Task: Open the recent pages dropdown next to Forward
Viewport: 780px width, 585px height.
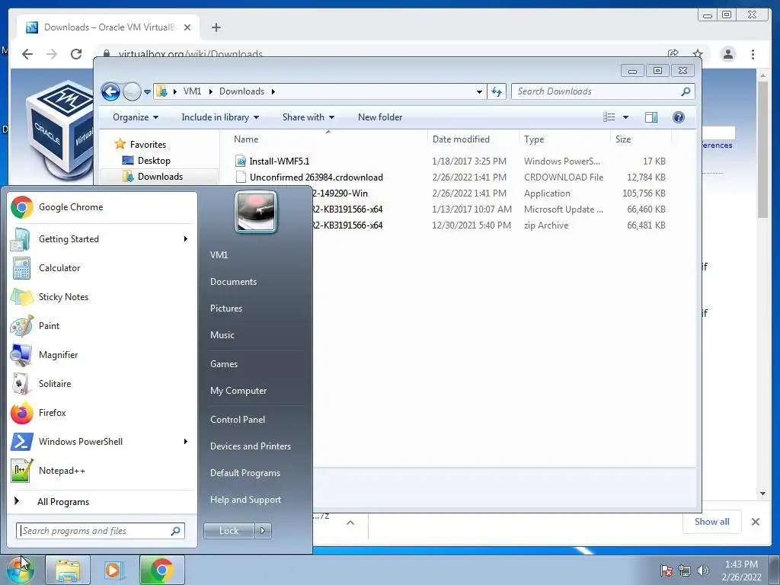Action: click(147, 92)
